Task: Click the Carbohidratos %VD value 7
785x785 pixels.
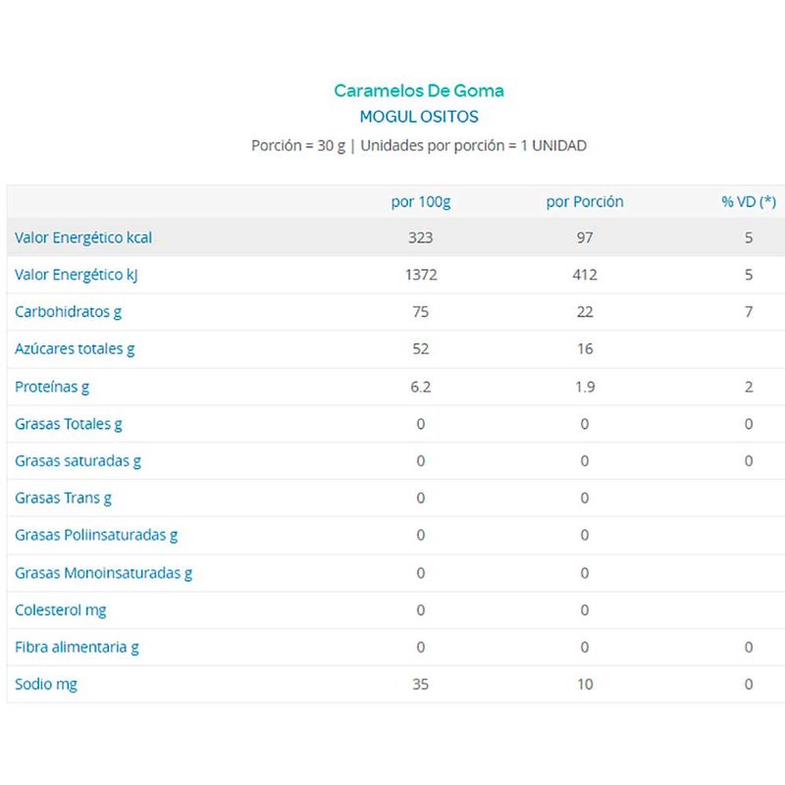Action: (x=749, y=312)
